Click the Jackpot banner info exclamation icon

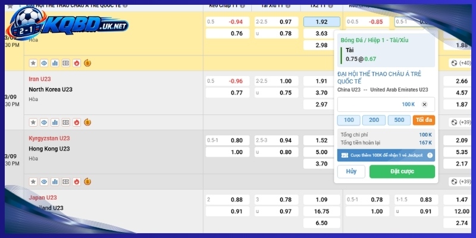(430, 155)
